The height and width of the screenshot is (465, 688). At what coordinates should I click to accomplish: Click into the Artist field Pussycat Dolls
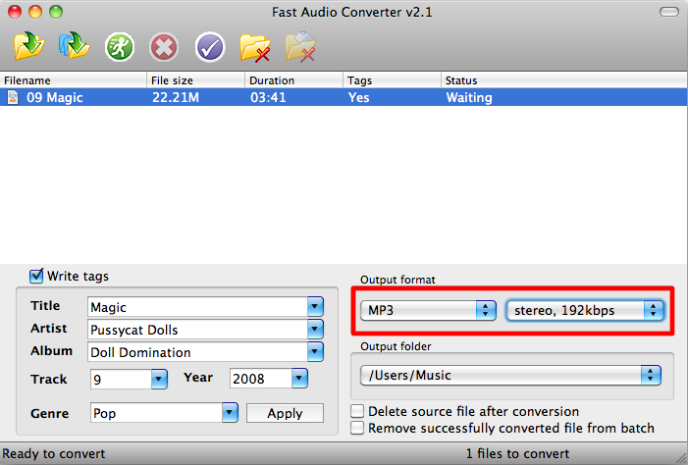click(197, 329)
